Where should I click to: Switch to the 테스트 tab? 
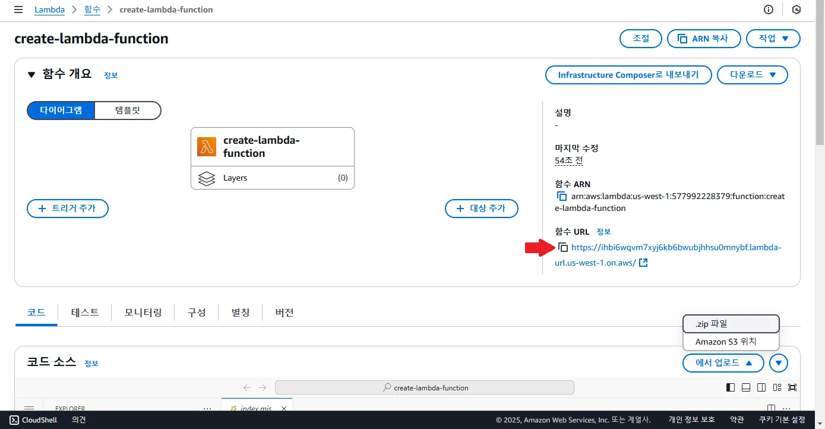click(85, 313)
